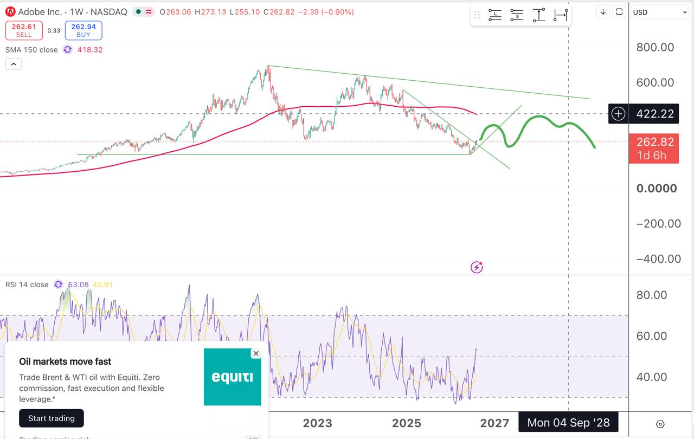Close the Equiti oil markets ad

pos(256,353)
